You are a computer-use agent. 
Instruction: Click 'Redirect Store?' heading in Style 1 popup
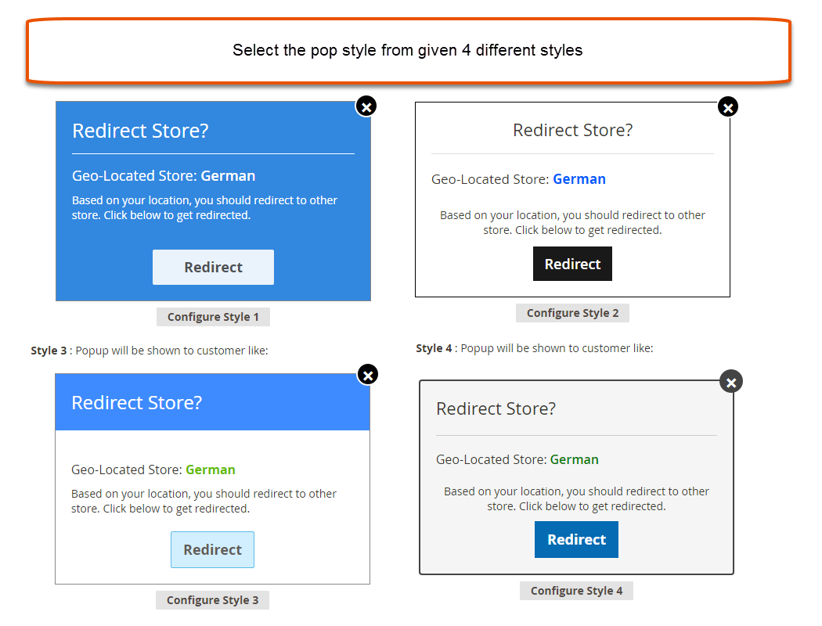[140, 131]
